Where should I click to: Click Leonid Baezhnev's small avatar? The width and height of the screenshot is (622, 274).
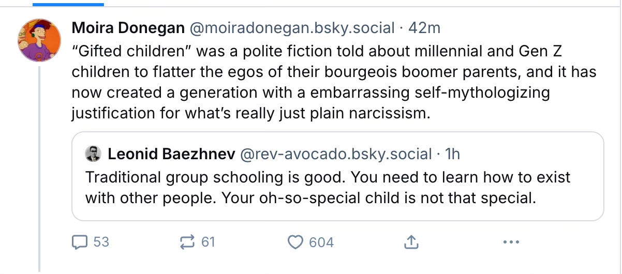(x=94, y=154)
